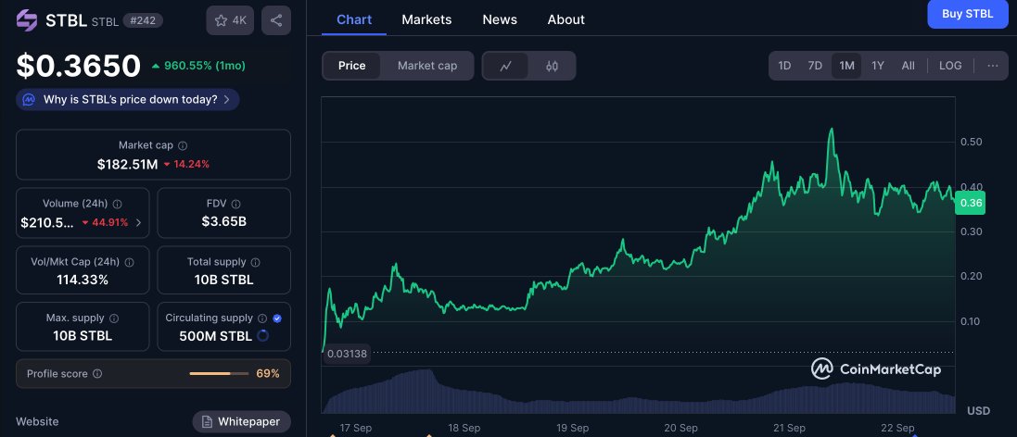Click 'Why is STBL's price down today?'
The image size is (1017, 437).
click(x=128, y=100)
